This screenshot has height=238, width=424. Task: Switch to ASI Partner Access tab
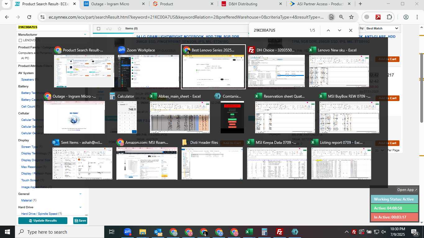tap(320, 4)
